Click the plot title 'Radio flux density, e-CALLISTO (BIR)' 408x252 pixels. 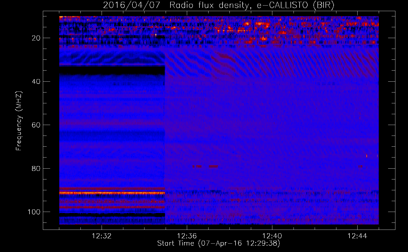(252, 5)
